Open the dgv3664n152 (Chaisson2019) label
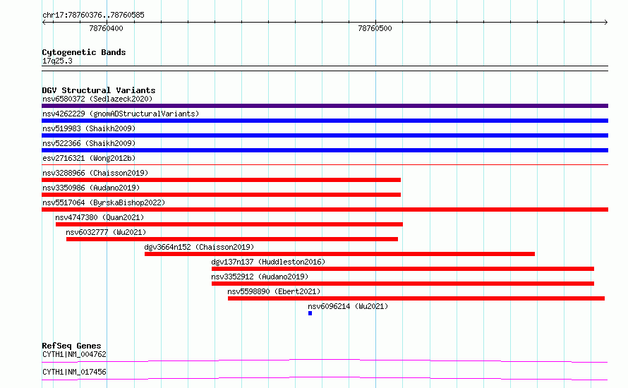 [199, 247]
